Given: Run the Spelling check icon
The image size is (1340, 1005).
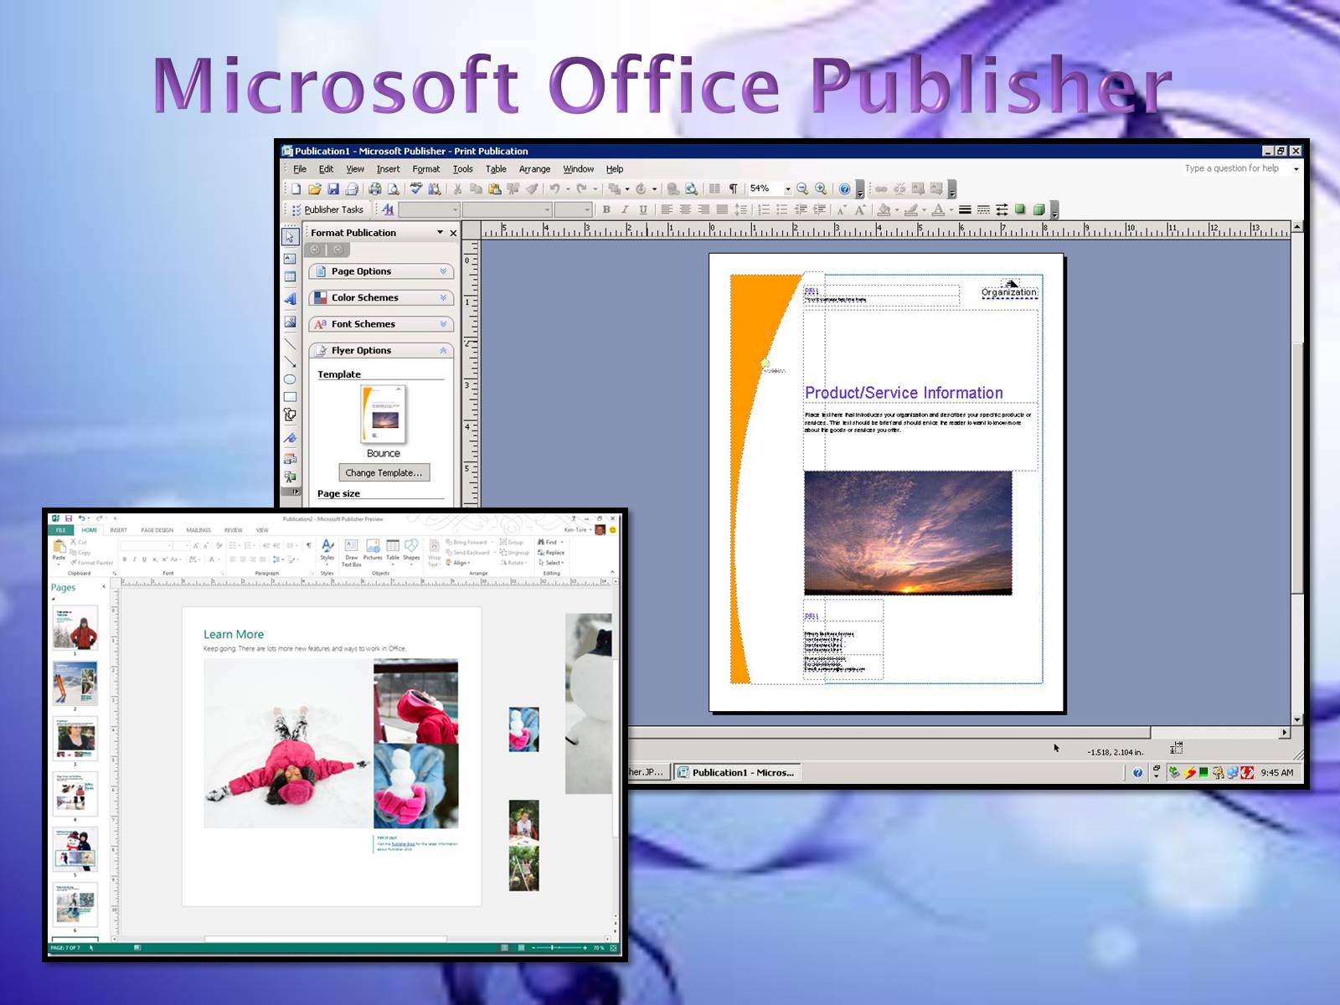Looking at the screenshot, I should (416, 189).
